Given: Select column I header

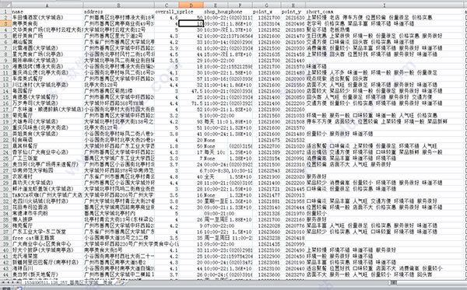Looking at the screenshot, I should (x=384, y=5).
